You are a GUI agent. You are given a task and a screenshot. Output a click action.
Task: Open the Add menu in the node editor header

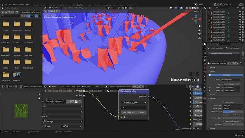[x=73, y=87]
